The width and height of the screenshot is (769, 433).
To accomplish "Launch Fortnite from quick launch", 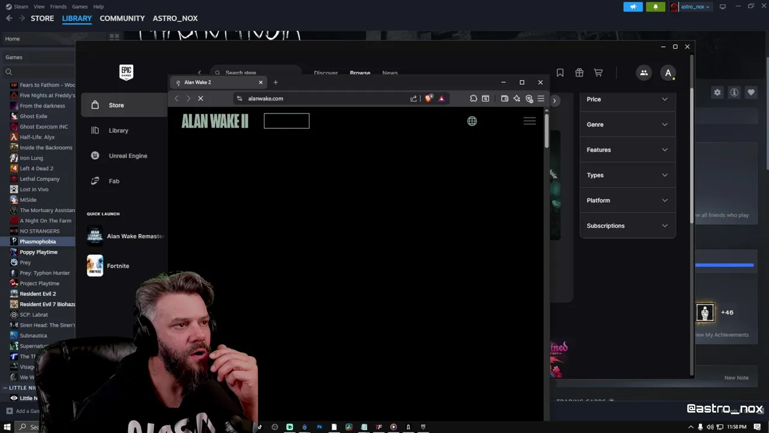I will [108, 266].
